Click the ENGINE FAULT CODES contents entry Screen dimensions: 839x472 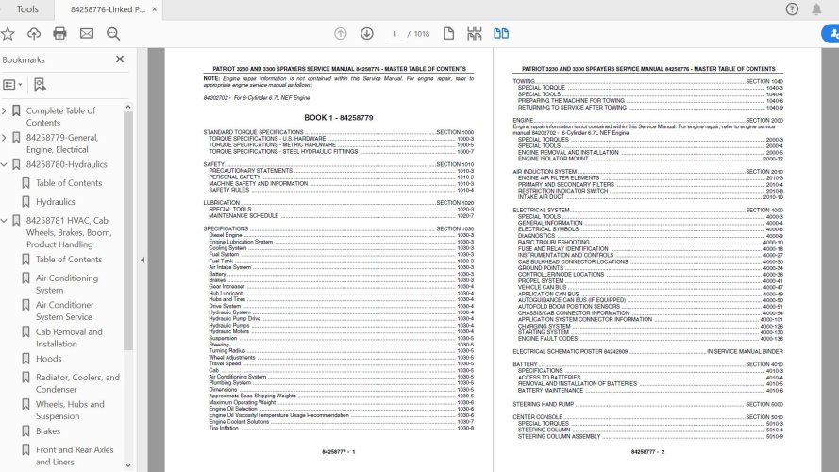click(650, 339)
